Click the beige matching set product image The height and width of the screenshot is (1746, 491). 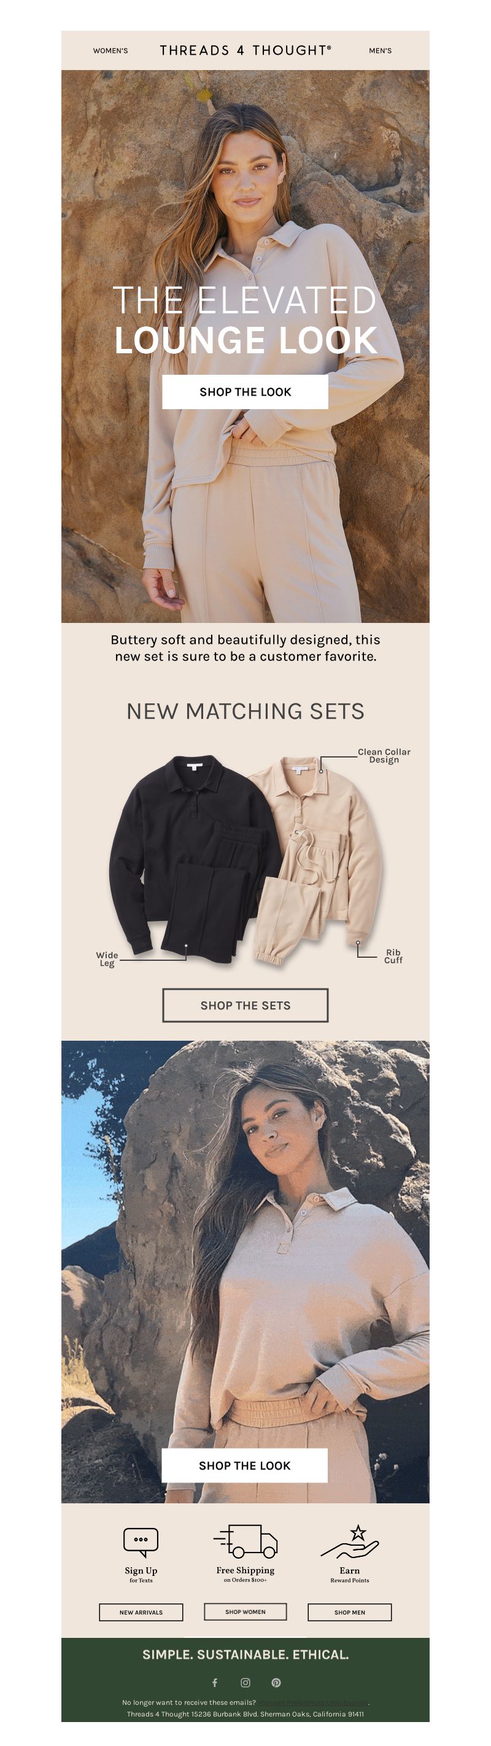(x=319, y=858)
